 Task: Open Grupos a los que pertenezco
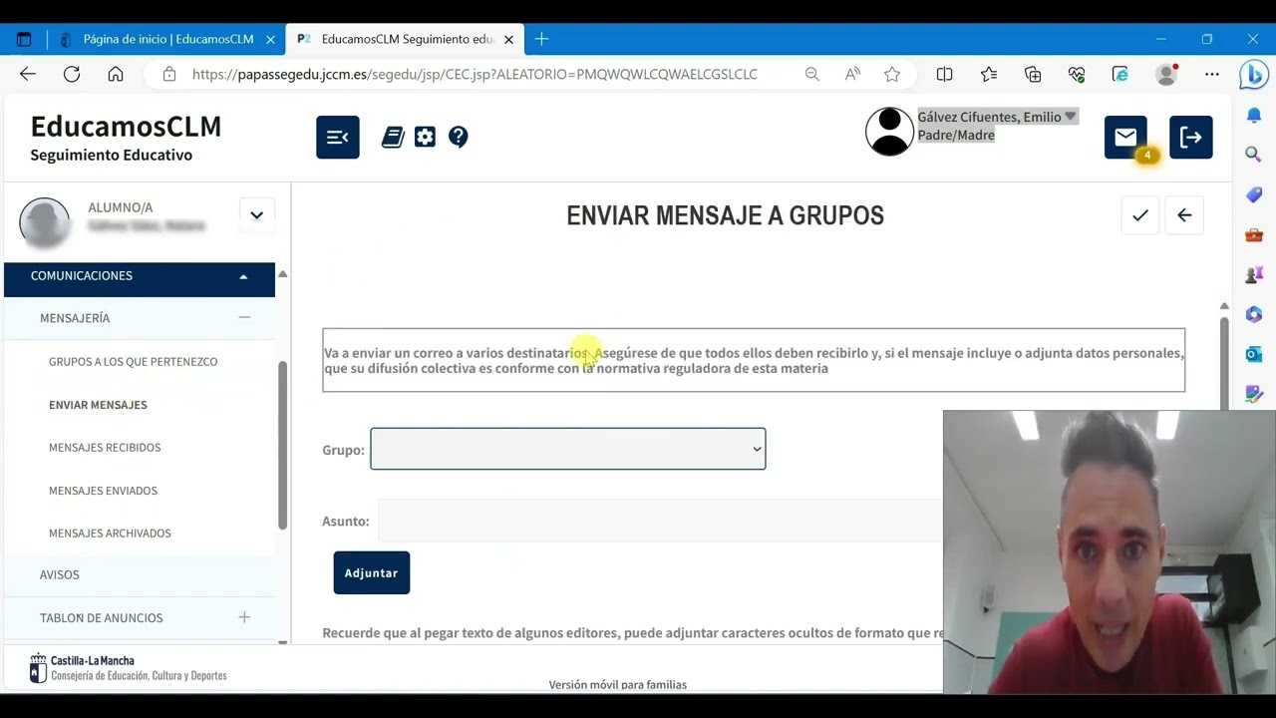133,362
